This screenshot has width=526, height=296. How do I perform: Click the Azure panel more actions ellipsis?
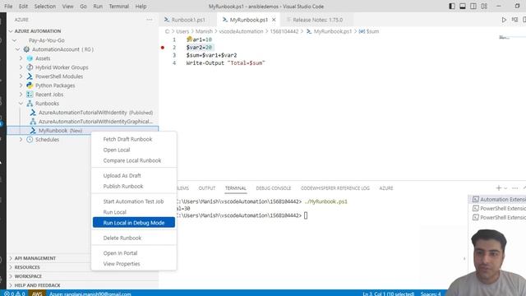[150, 20]
